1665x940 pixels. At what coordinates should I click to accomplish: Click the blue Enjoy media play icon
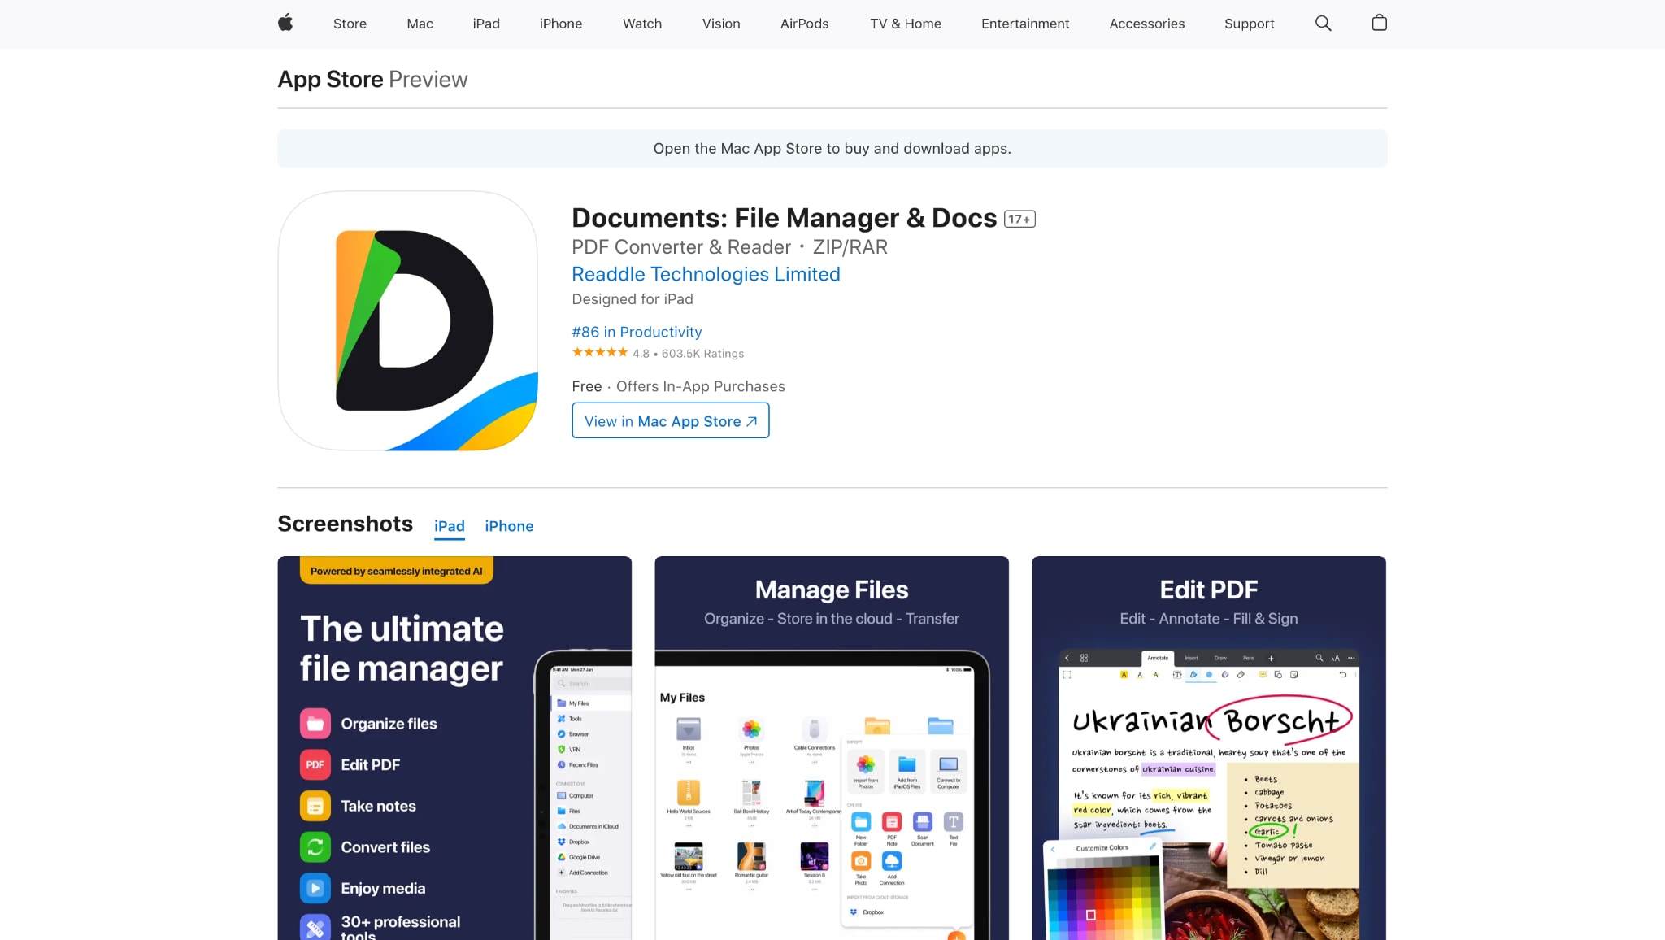point(315,888)
